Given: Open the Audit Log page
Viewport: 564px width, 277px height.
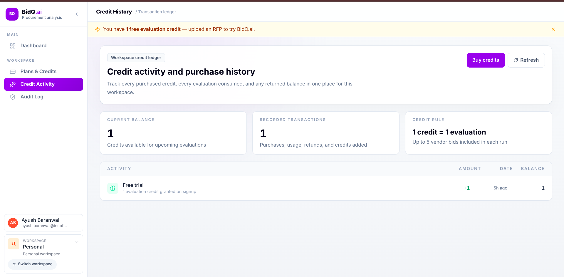Looking at the screenshot, I should [43, 97].
